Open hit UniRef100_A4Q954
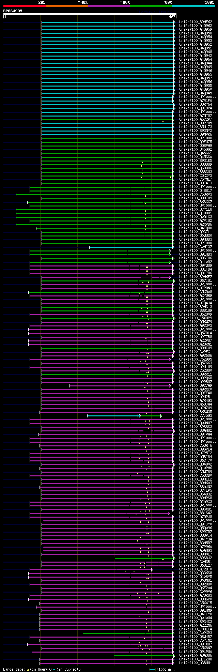 [196, 37]
